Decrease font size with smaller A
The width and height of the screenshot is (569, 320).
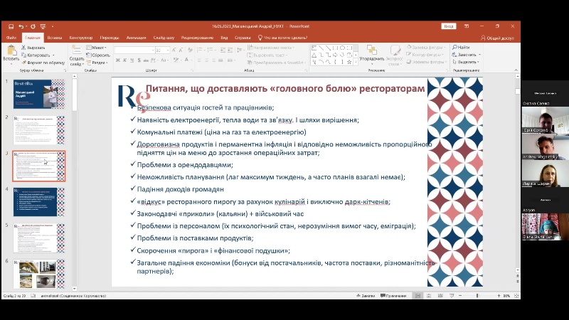point(181,50)
